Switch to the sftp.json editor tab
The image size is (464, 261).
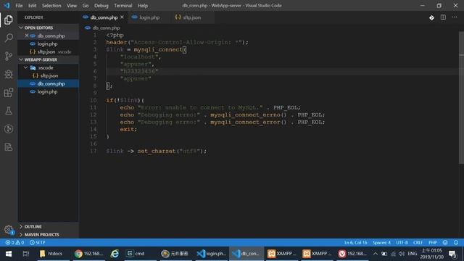coord(192,17)
